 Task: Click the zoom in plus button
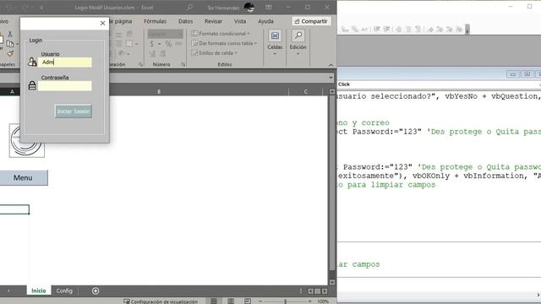309,301
